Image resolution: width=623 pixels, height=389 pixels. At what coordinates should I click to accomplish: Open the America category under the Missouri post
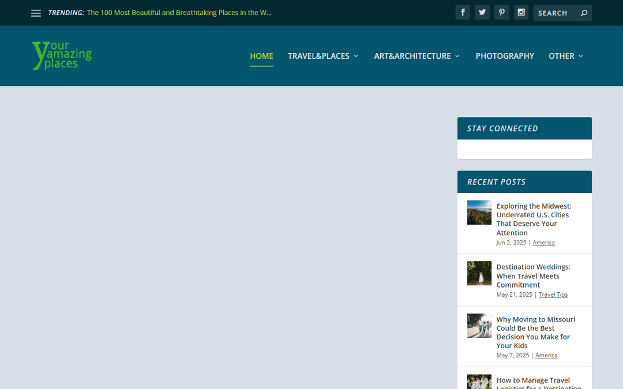coord(546,355)
